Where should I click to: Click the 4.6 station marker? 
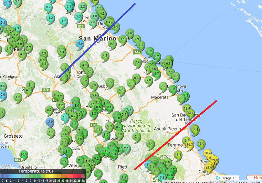point(18,97)
